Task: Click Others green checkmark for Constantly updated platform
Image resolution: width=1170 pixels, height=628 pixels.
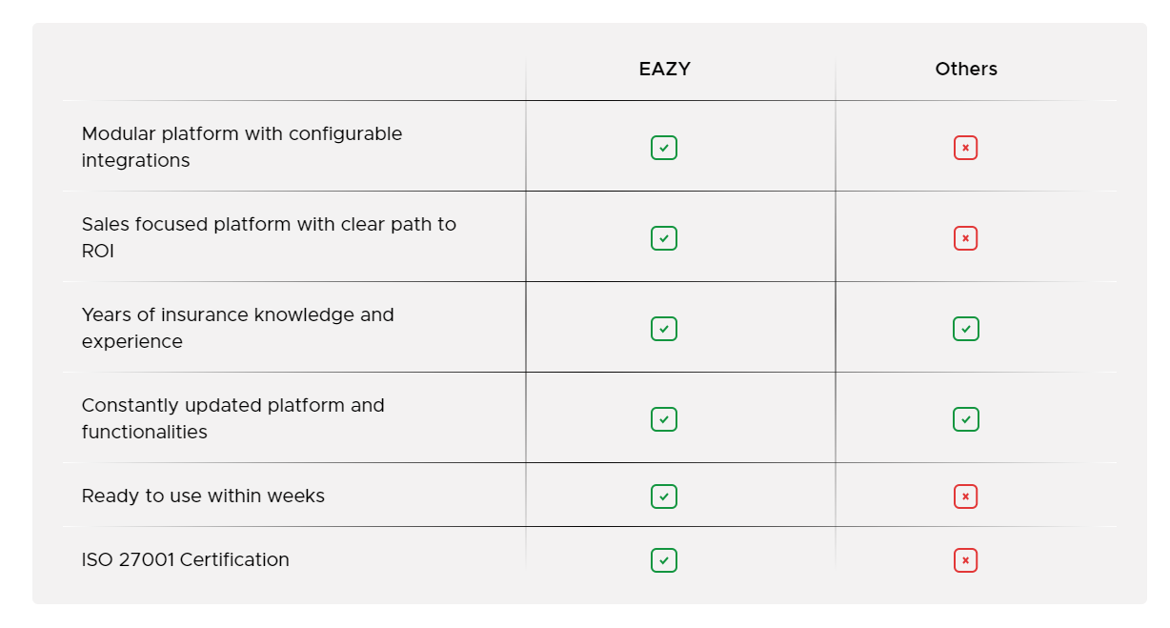Action: 965,419
